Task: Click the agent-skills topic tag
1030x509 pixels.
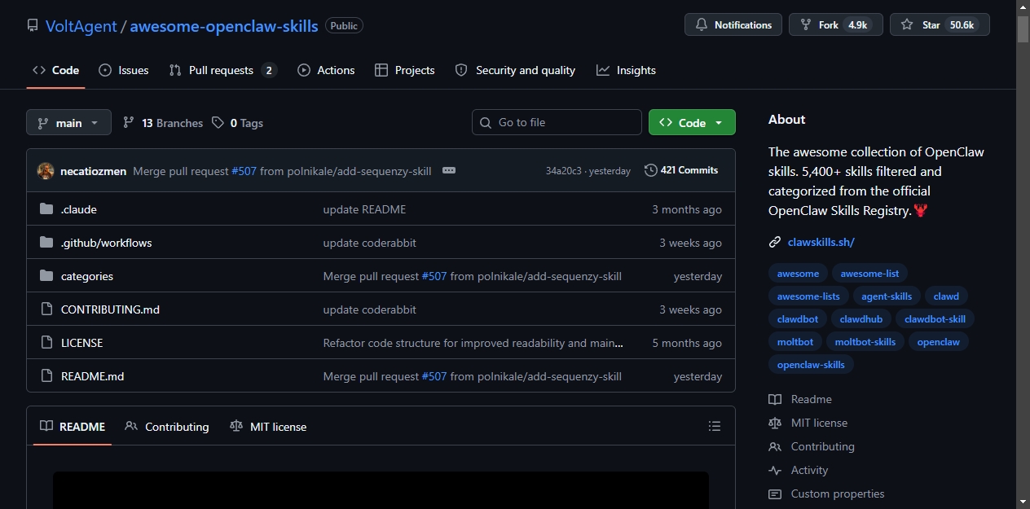Action: 887,296
